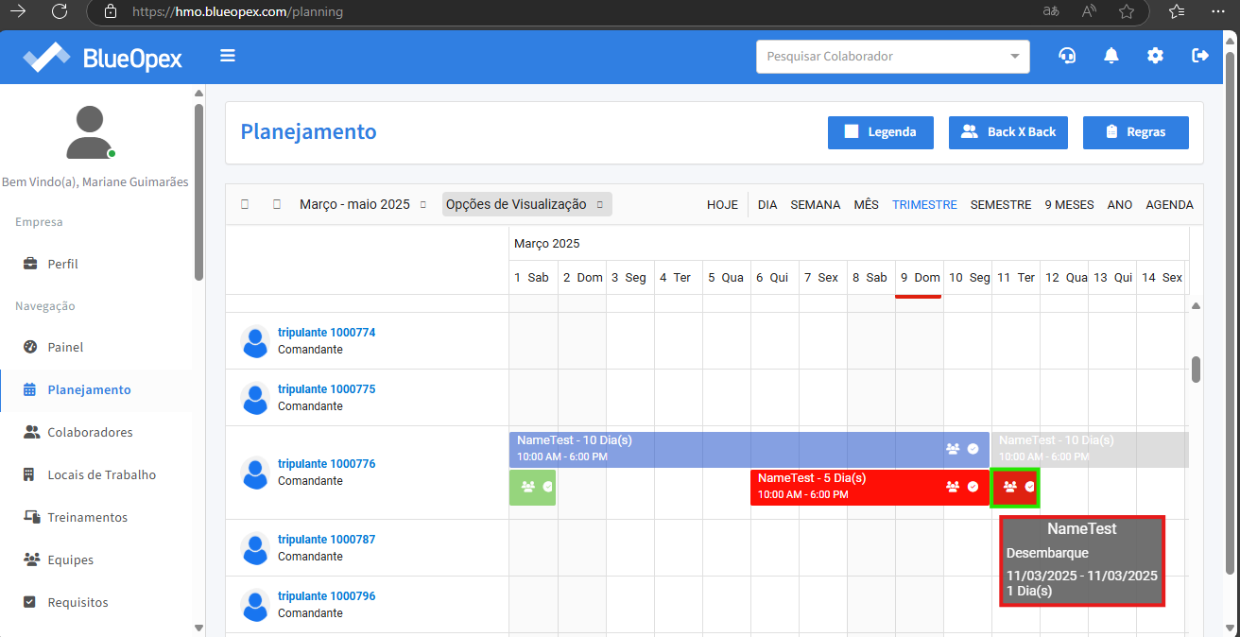
Task: Toggle the hamburger sidebar menu
Action: (x=228, y=56)
